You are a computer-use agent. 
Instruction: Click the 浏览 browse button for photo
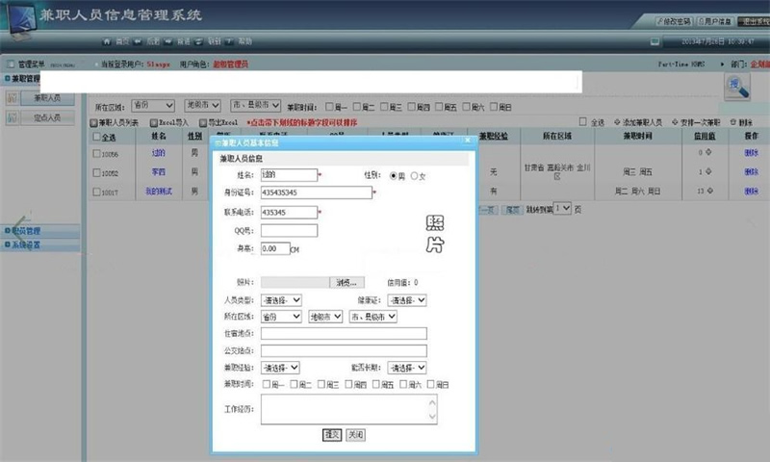pyautogui.click(x=347, y=283)
